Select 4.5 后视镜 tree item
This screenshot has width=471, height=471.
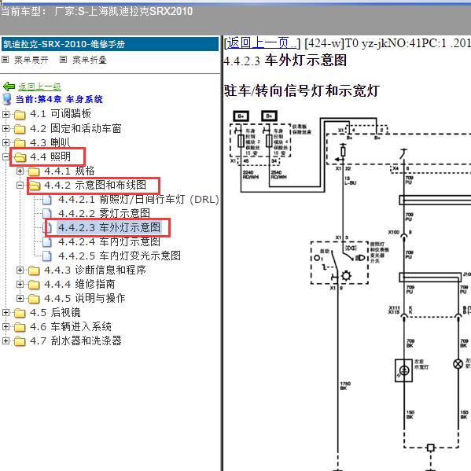coord(55,312)
